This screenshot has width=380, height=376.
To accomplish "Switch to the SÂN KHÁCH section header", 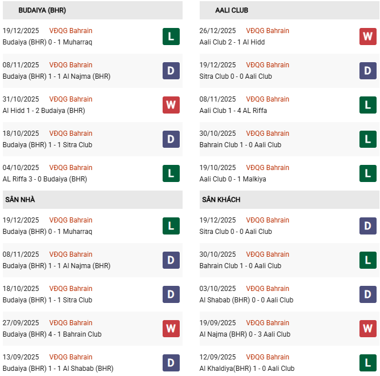I will coord(221,200).
